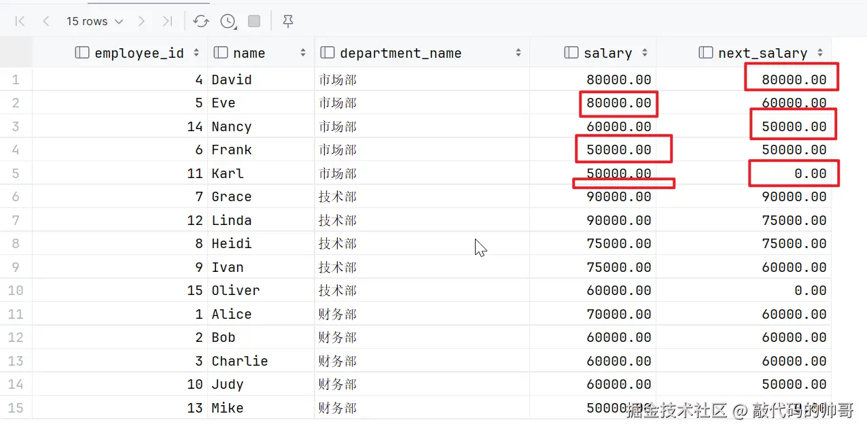Open the 15 rows page size dropdown
The width and height of the screenshot is (867, 433).
coord(94,22)
